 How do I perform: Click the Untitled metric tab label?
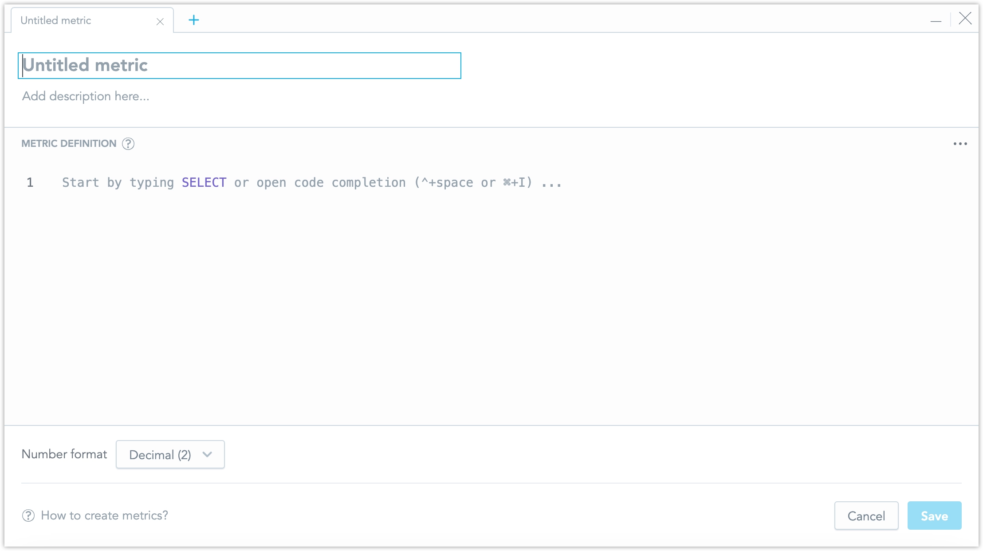(55, 20)
